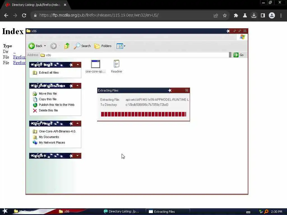287x215 pixels.
Task: Open Chrome downloads tray icon
Action: pos(254,16)
